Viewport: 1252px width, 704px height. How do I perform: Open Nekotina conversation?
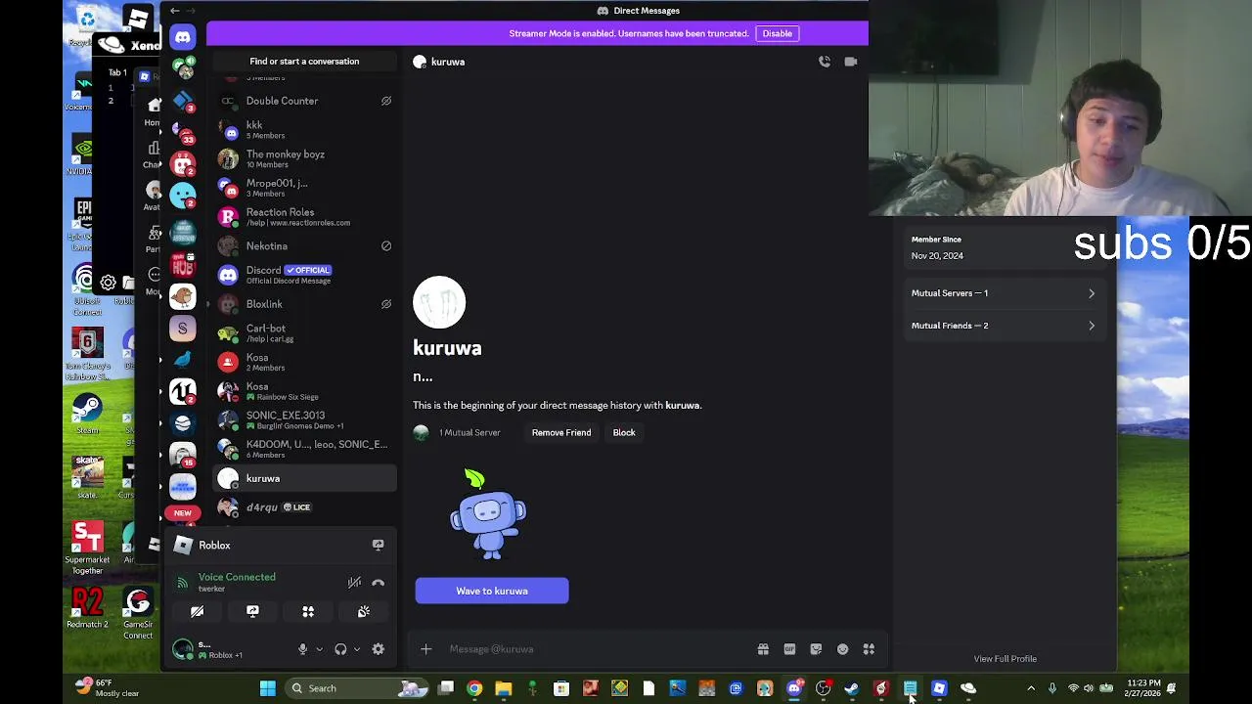(x=304, y=246)
